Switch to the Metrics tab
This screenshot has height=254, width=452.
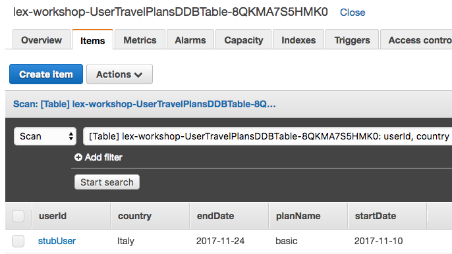pos(140,39)
